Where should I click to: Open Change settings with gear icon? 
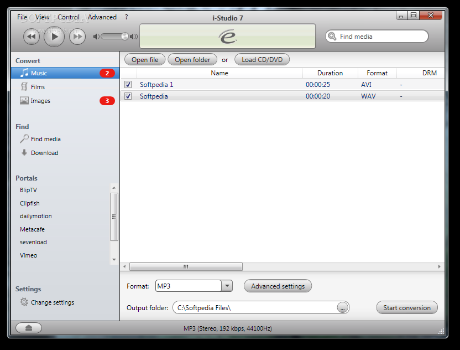(x=52, y=302)
